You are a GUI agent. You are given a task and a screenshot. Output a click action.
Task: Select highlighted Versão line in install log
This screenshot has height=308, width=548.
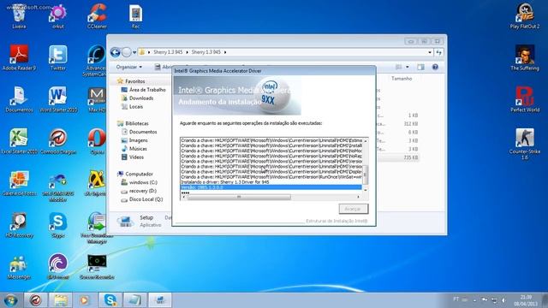point(271,187)
